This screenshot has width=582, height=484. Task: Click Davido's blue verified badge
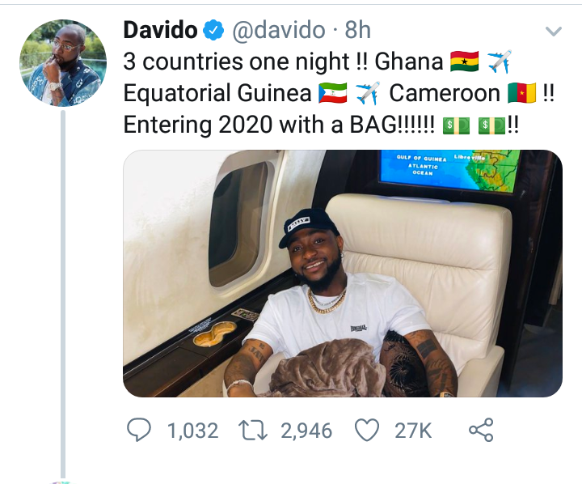(213, 30)
